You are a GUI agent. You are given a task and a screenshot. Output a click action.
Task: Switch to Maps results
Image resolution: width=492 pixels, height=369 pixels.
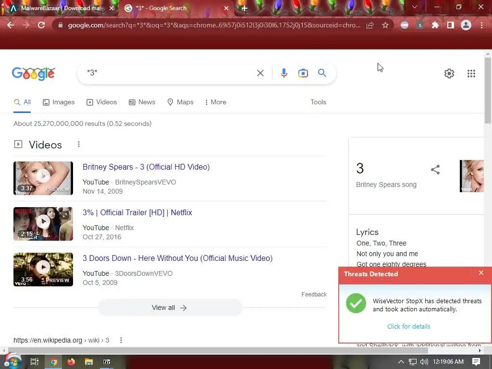pos(181,102)
